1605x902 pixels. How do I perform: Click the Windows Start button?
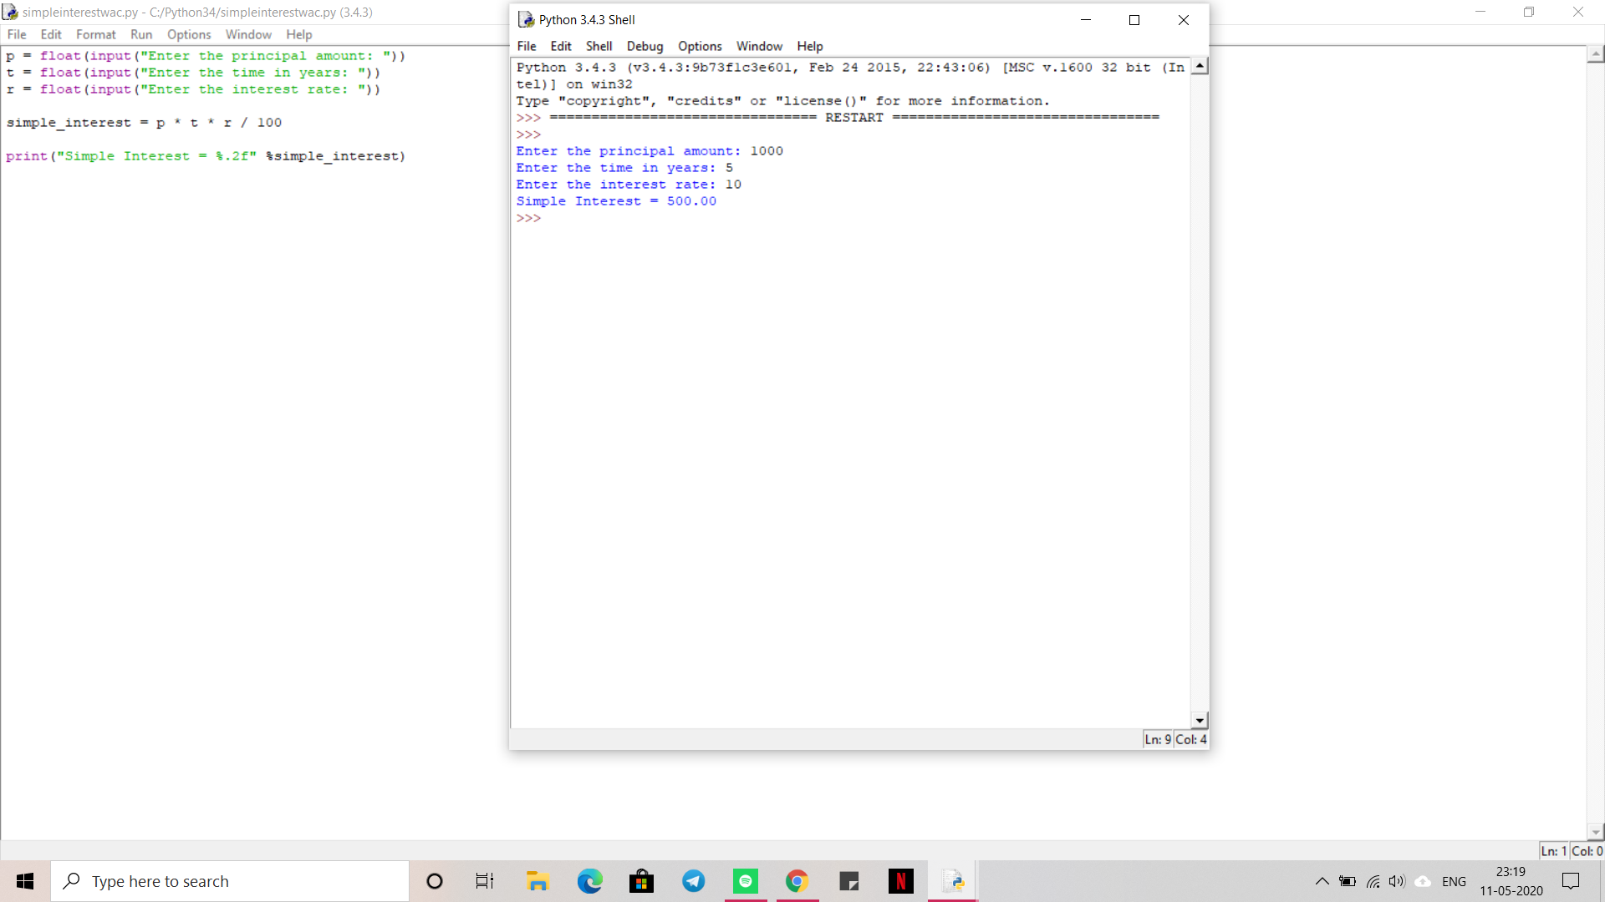coord(25,881)
